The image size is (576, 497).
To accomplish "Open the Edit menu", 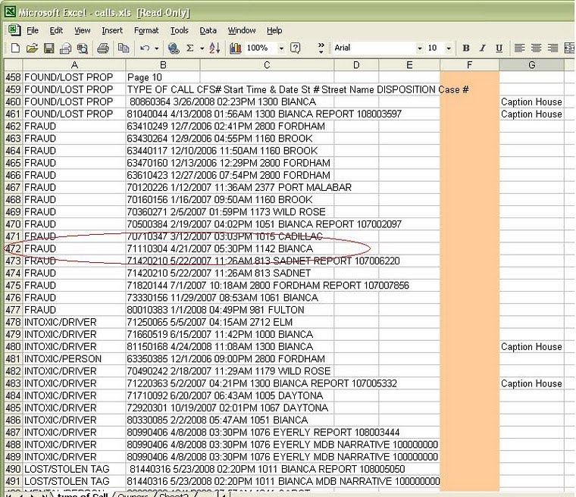I will point(56,30).
